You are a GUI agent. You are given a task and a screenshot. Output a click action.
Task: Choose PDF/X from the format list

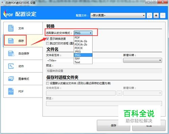pos(83,48)
